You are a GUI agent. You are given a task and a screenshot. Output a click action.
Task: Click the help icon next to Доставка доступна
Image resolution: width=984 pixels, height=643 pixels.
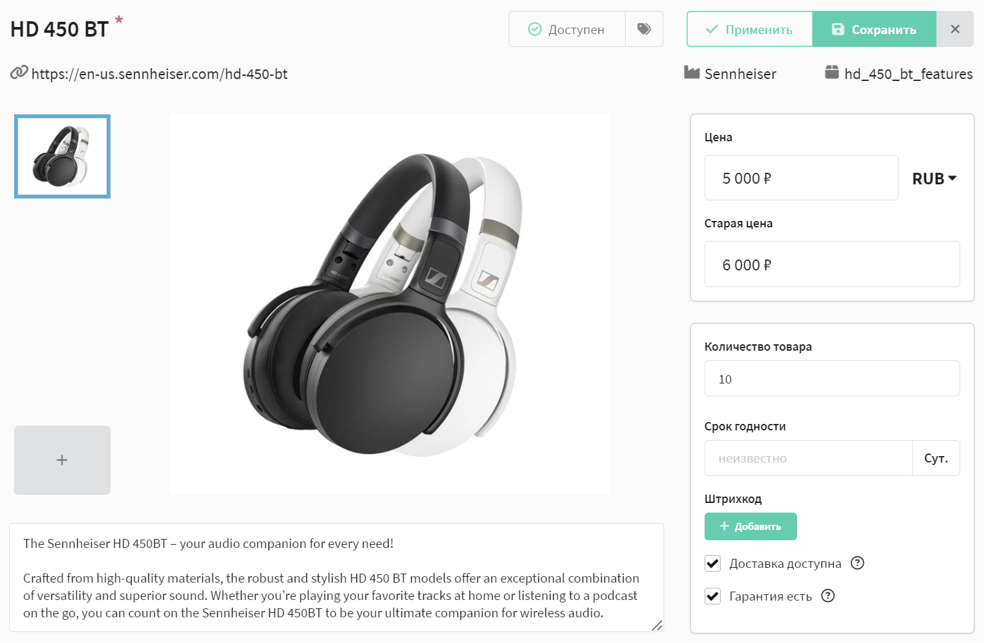(857, 563)
